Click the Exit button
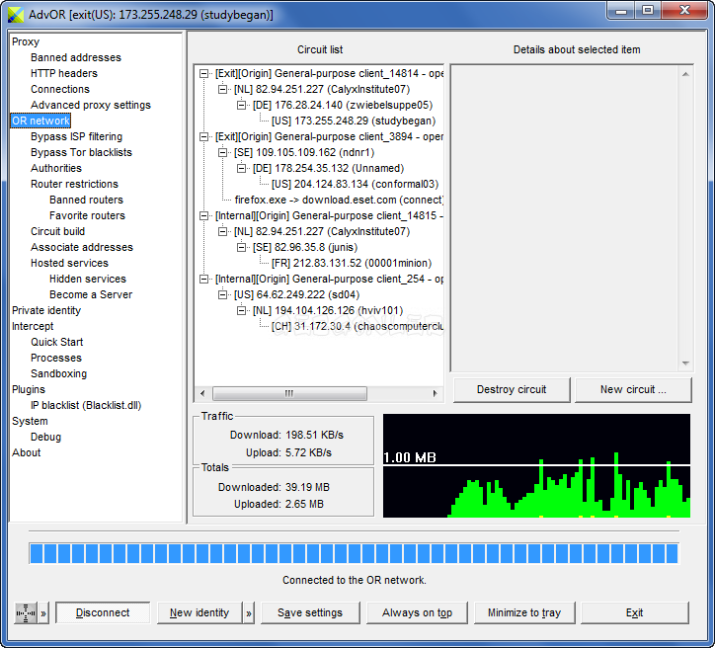The height and width of the screenshot is (648, 715). click(634, 612)
